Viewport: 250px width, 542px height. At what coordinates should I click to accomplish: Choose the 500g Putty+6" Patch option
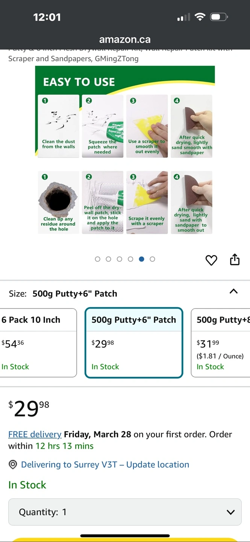134,343
